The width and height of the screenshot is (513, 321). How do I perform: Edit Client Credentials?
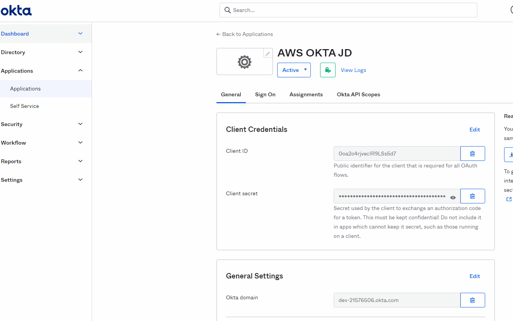pos(475,130)
